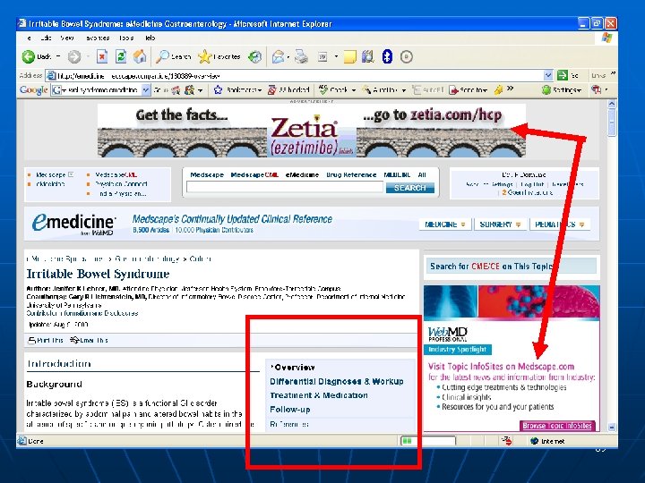Open the View menu
This screenshot has width=645, height=483.
(67, 38)
